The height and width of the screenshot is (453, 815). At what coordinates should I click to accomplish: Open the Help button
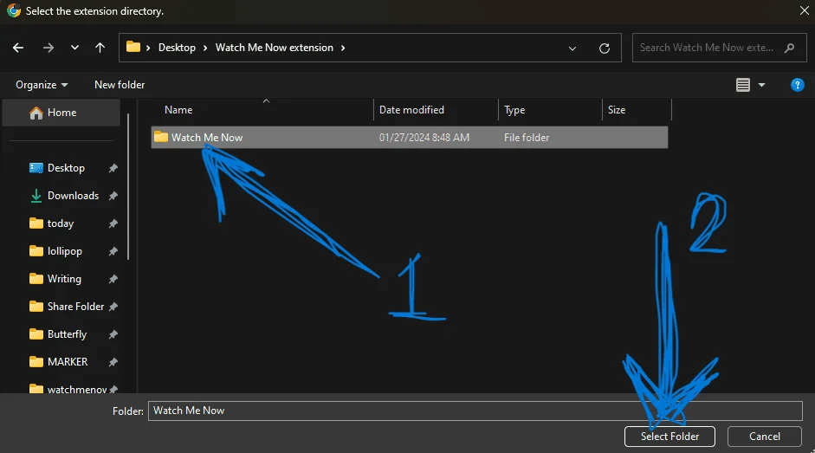pos(797,85)
